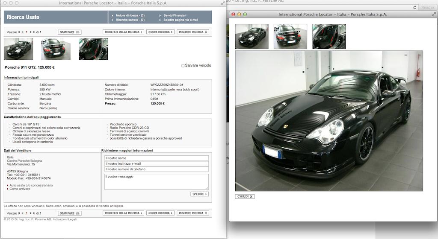Click the Radio Porsche CDR-23 CD item
The height and width of the screenshot is (239, 438).
(129, 128)
